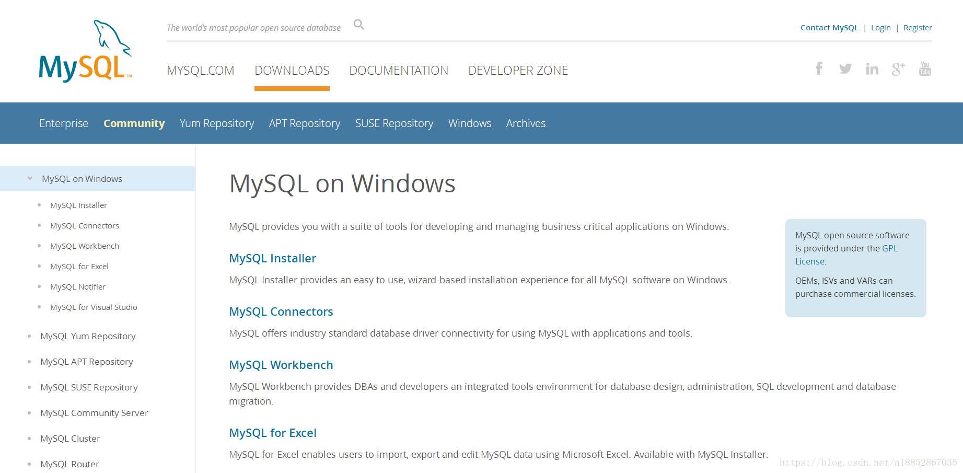963x473 pixels.
Task: Select the DOWNLOADS navigation tab
Action: point(292,71)
